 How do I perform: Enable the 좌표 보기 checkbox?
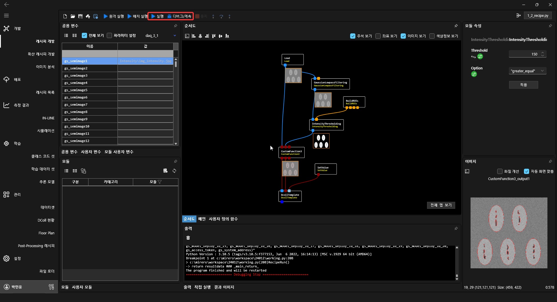pos(378,36)
